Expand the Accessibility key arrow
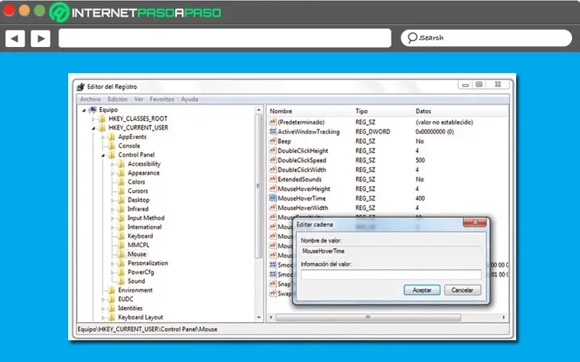580x362 pixels. [x=112, y=164]
